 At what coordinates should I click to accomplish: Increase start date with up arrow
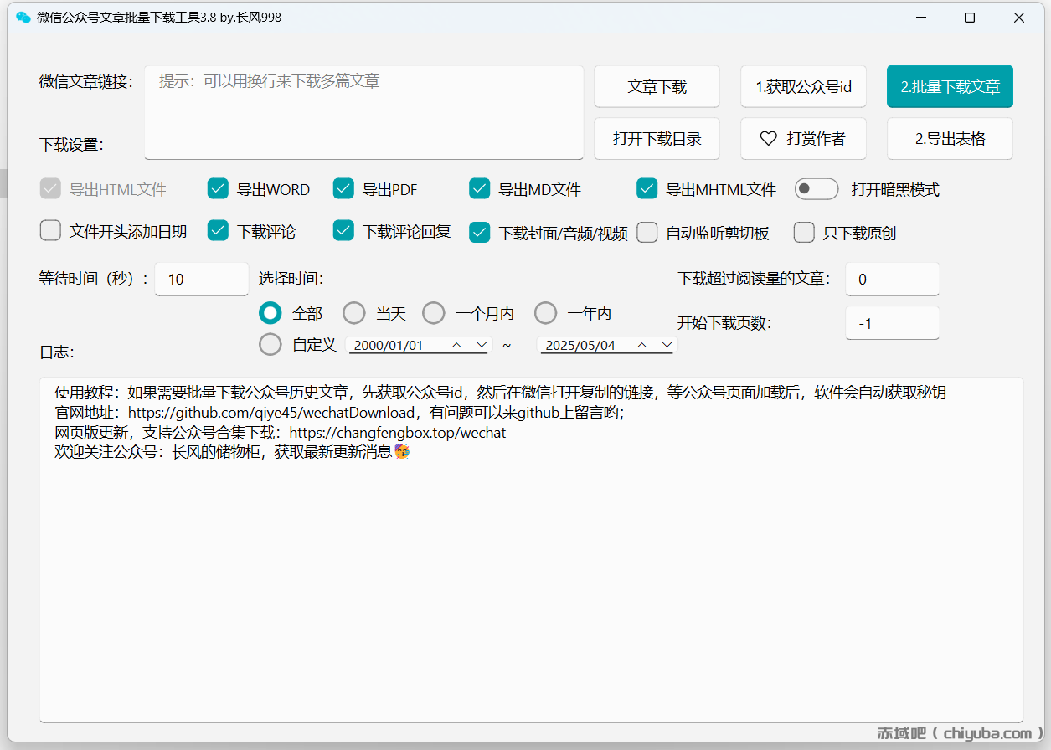(x=457, y=345)
